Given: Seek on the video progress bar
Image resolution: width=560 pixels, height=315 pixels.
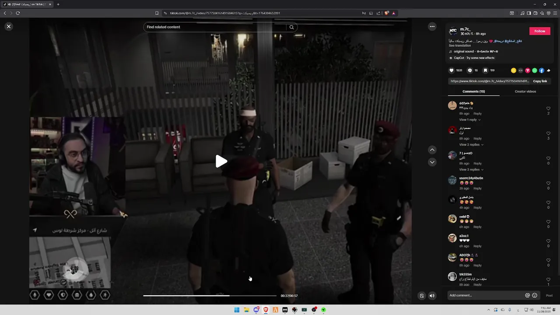Looking at the screenshot, I should (x=210, y=296).
